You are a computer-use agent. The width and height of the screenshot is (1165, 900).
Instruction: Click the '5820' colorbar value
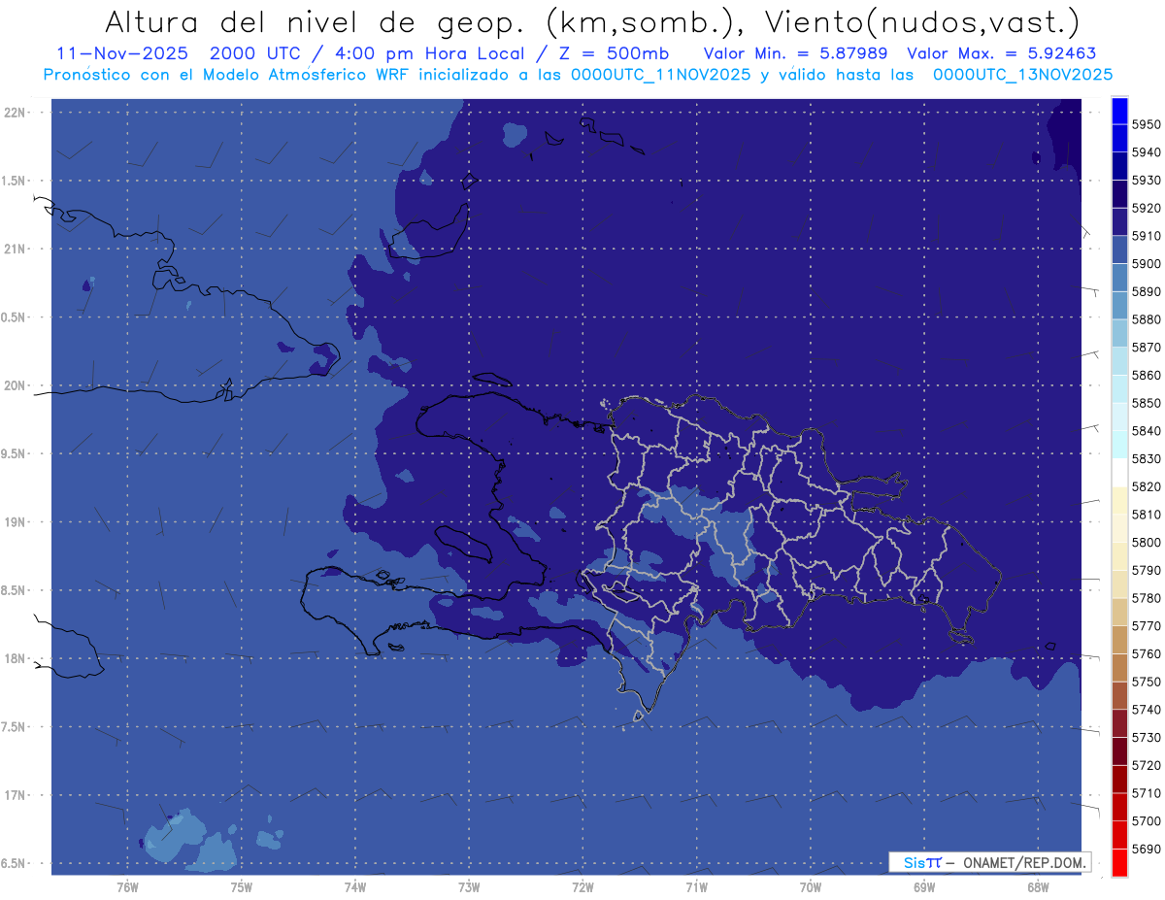click(x=1147, y=486)
